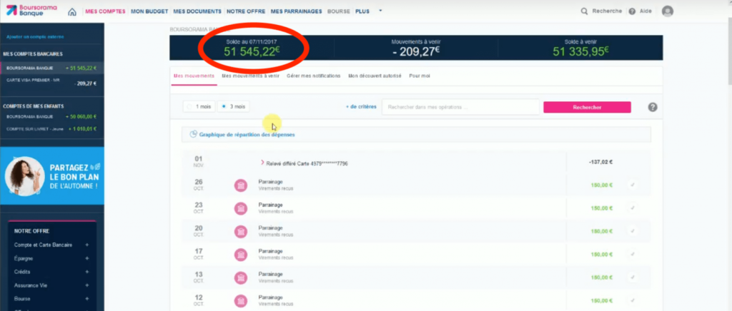Viewport: 732px width, 311px height.
Task: Click the pink Rechercher button
Action: pos(587,107)
